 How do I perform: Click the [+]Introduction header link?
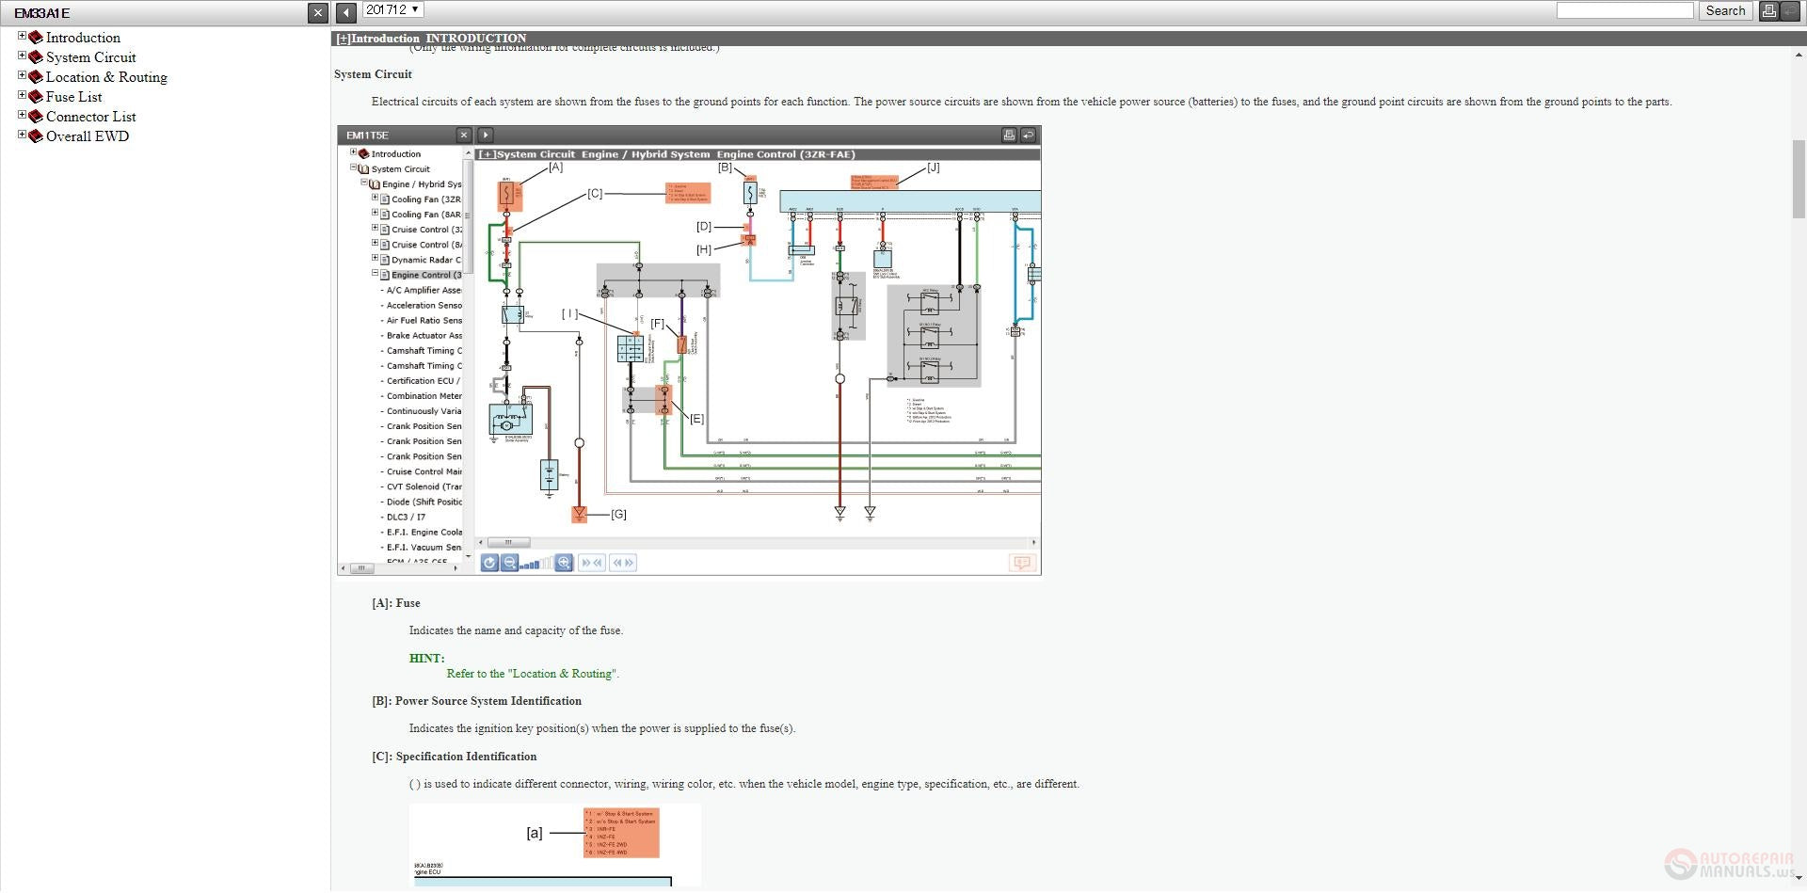(378, 39)
